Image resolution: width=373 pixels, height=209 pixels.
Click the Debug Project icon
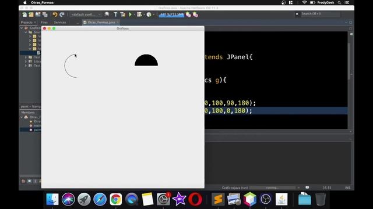click(x=139, y=15)
